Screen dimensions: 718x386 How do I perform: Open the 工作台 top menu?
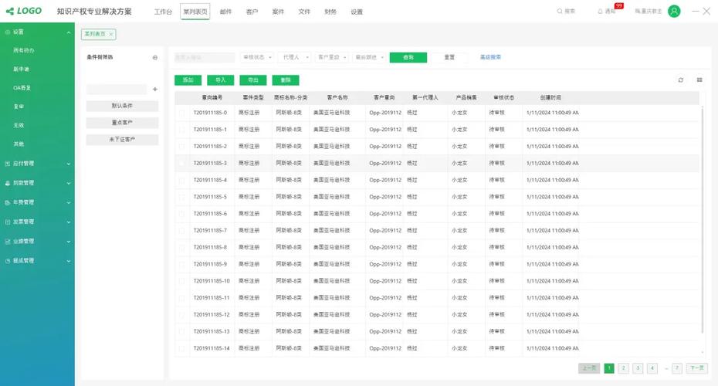(163, 12)
